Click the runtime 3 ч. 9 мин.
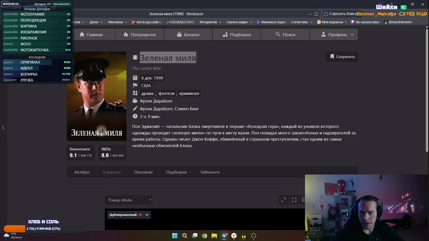The width and height of the screenshot is (429, 241). (150, 116)
